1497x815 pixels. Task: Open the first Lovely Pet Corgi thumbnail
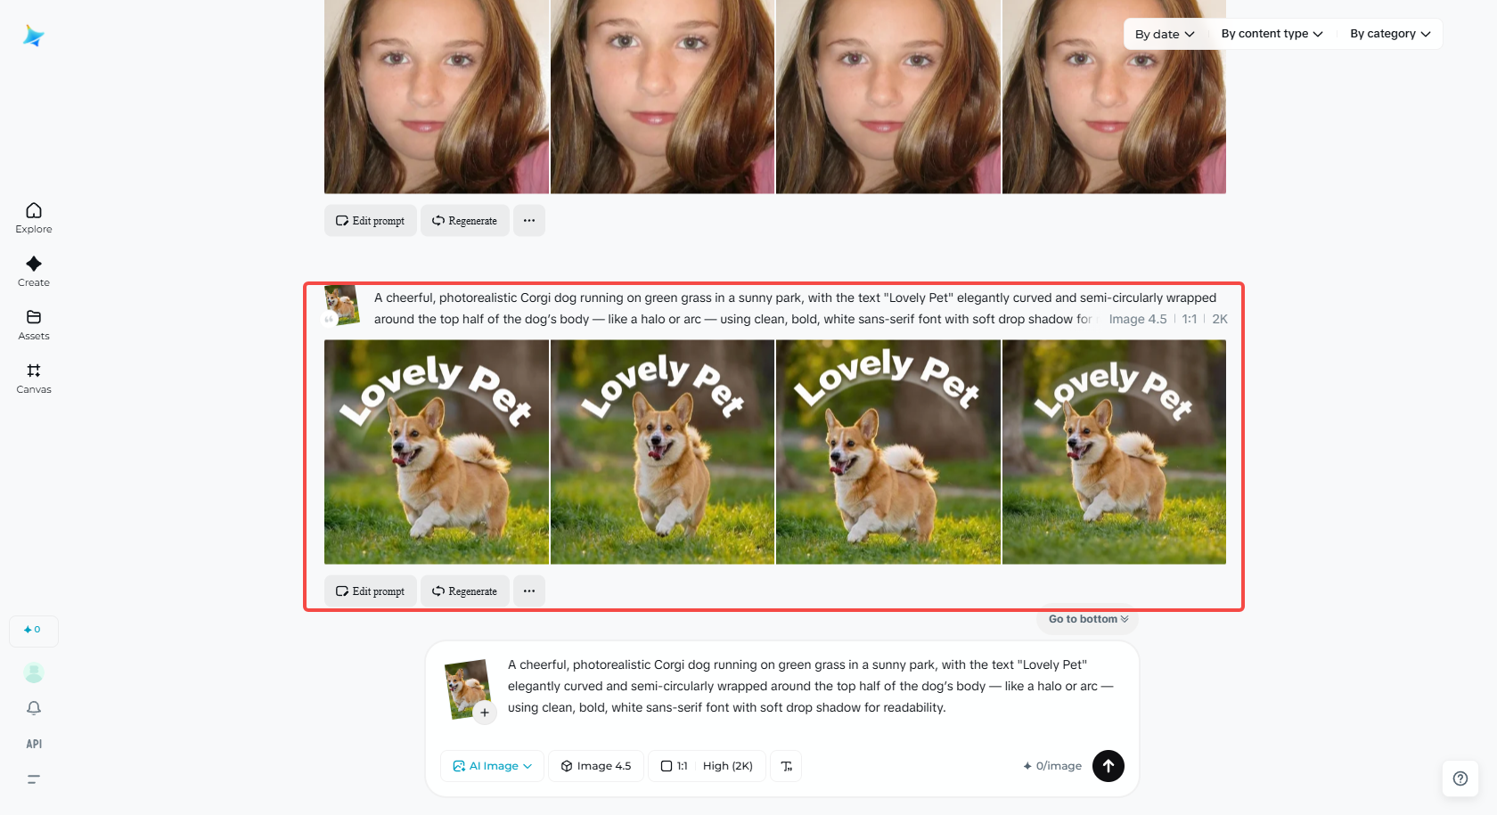click(437, 452)
